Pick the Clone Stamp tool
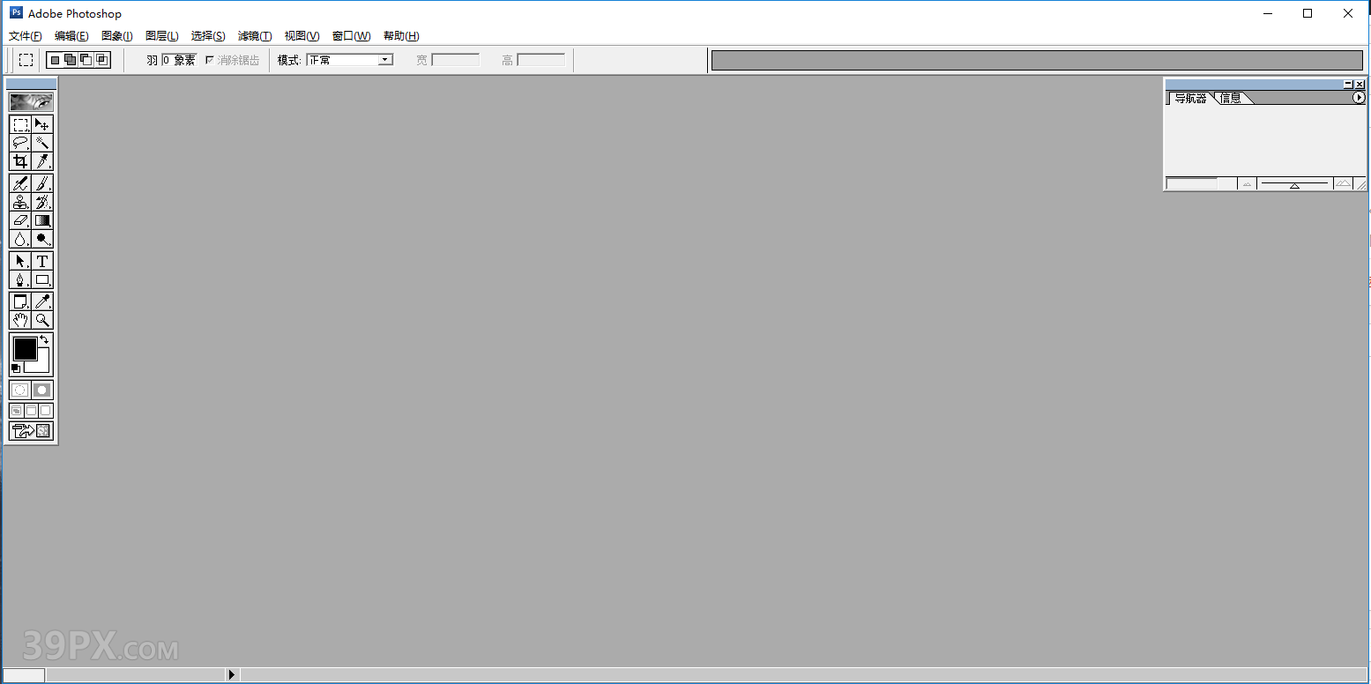 [x=19, y=201]
